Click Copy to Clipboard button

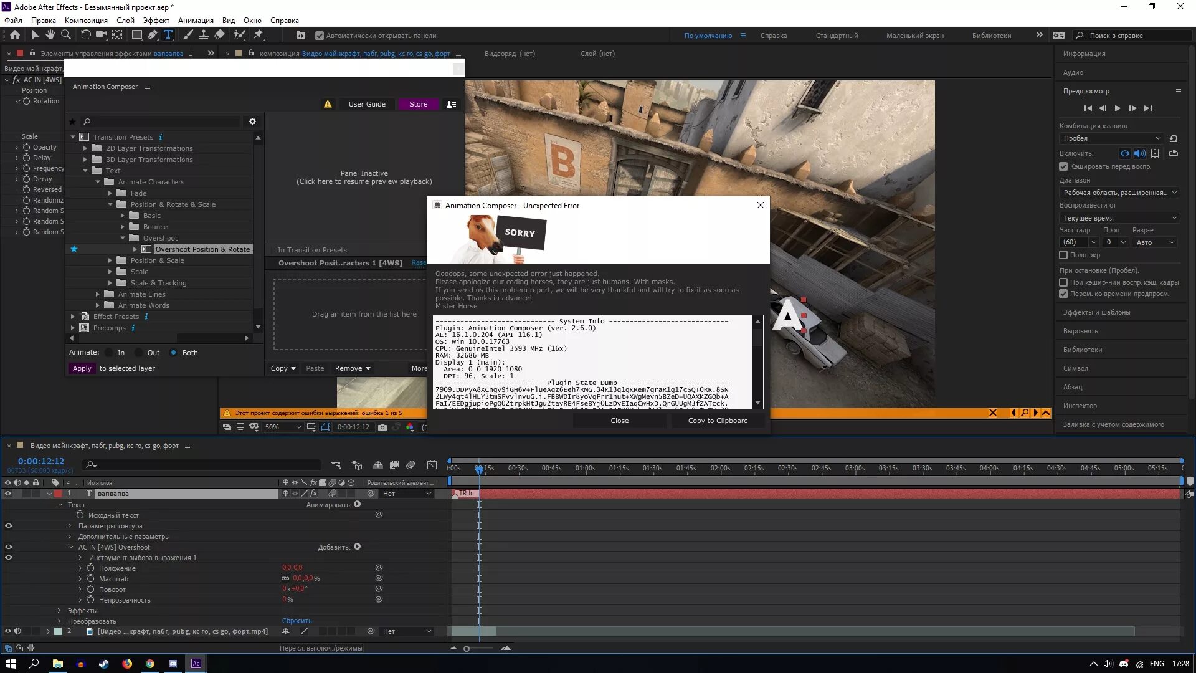[718, 421]
